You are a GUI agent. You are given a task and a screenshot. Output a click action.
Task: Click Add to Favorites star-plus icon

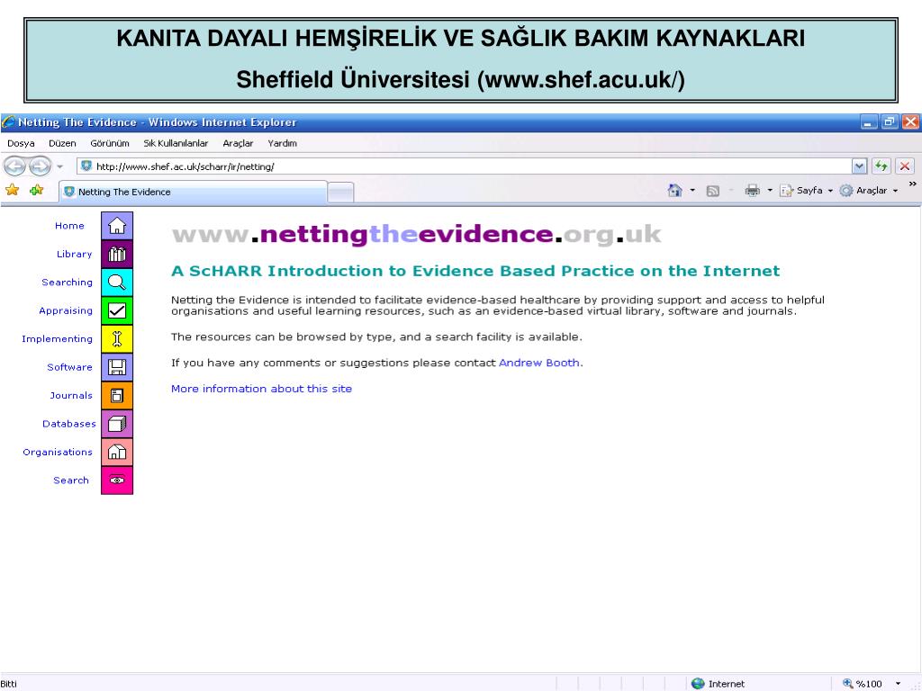[x=36, y=190]
